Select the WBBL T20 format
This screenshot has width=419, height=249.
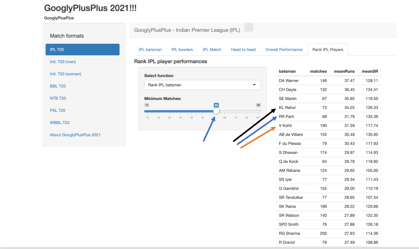pyautogui.click(x=60, y=122)
